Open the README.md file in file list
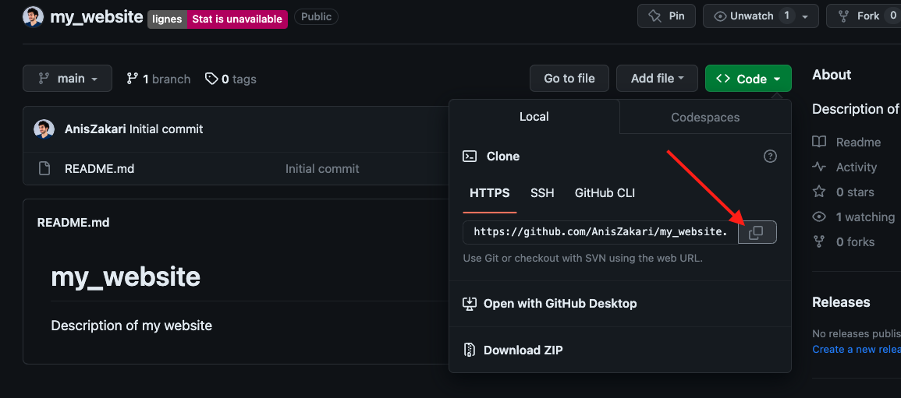The height and width of the screenshot is (398, 901). coord(99,168)
